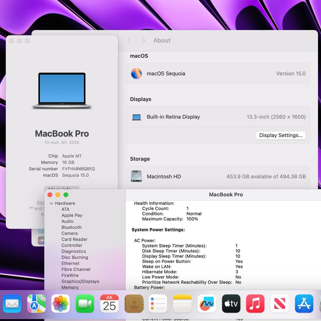Close the System Information window
Screen dimensions: 321x321
pyautogui.click(x=50, y=195)
